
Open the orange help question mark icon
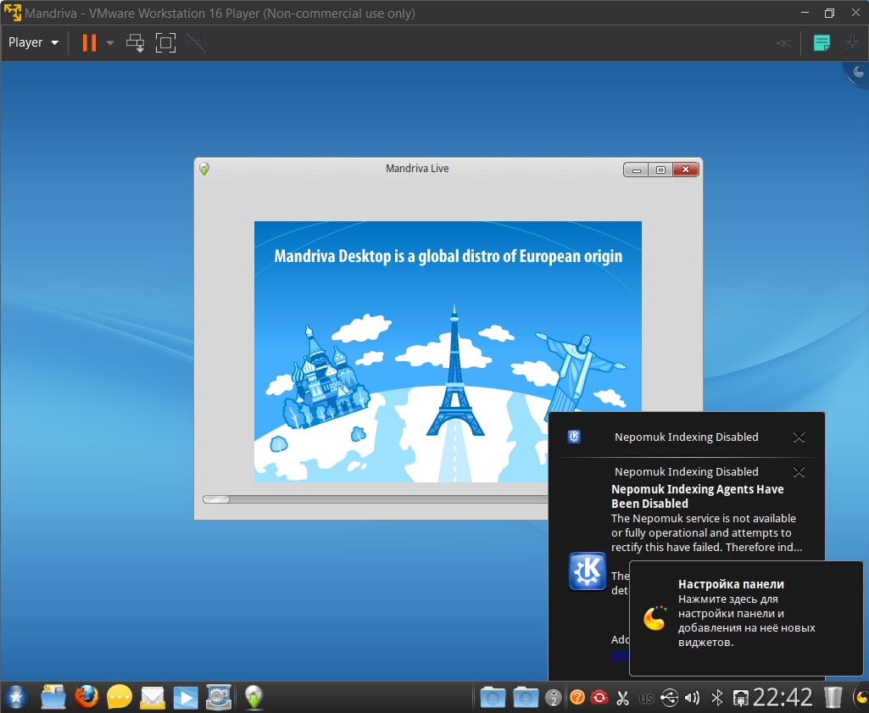577,697
